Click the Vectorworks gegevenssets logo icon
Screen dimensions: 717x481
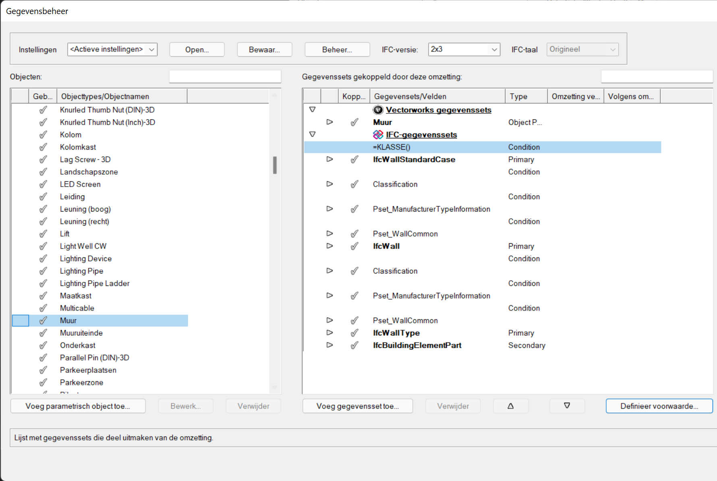[378, 110]
